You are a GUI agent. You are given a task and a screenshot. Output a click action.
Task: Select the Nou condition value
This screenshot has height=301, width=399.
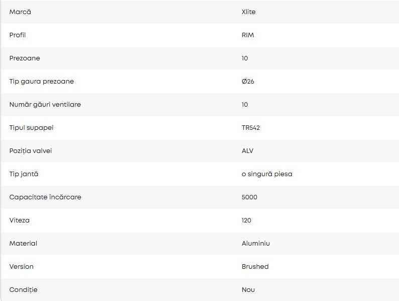pos(248,289)
